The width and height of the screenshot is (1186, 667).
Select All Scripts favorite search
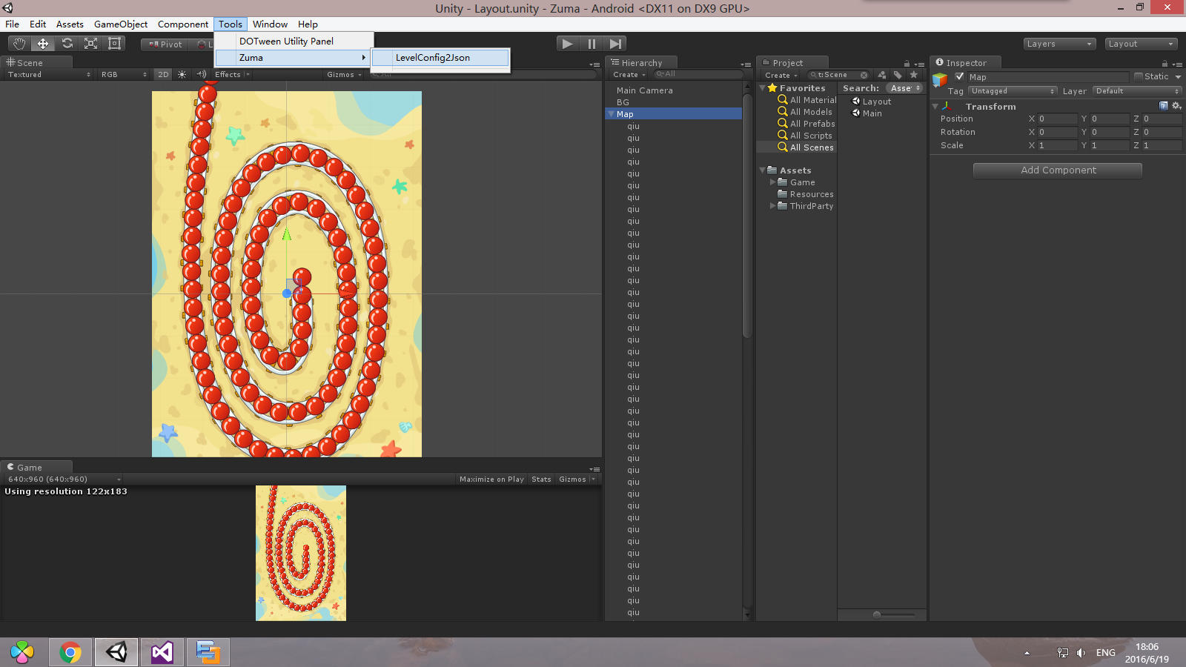[805, 136]
